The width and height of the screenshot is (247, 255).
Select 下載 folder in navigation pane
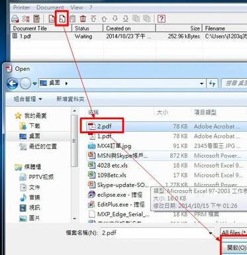[30, 126]
